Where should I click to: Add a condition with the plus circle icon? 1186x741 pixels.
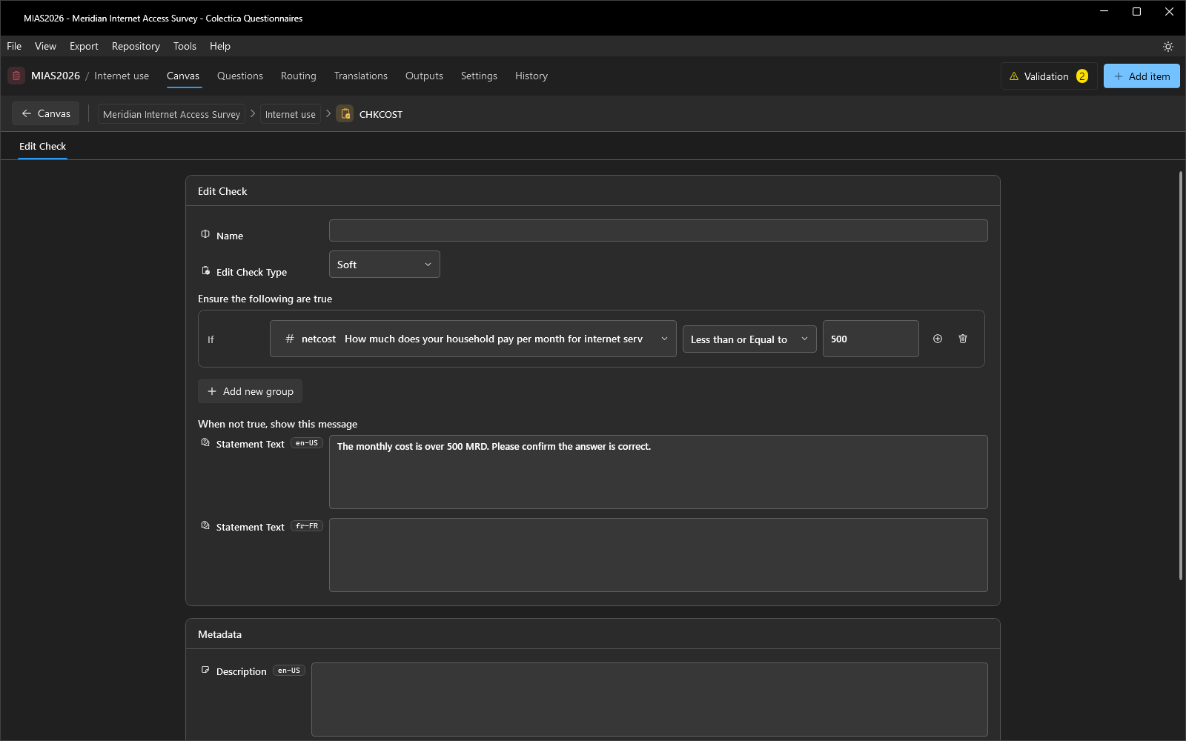pos(938,339)
